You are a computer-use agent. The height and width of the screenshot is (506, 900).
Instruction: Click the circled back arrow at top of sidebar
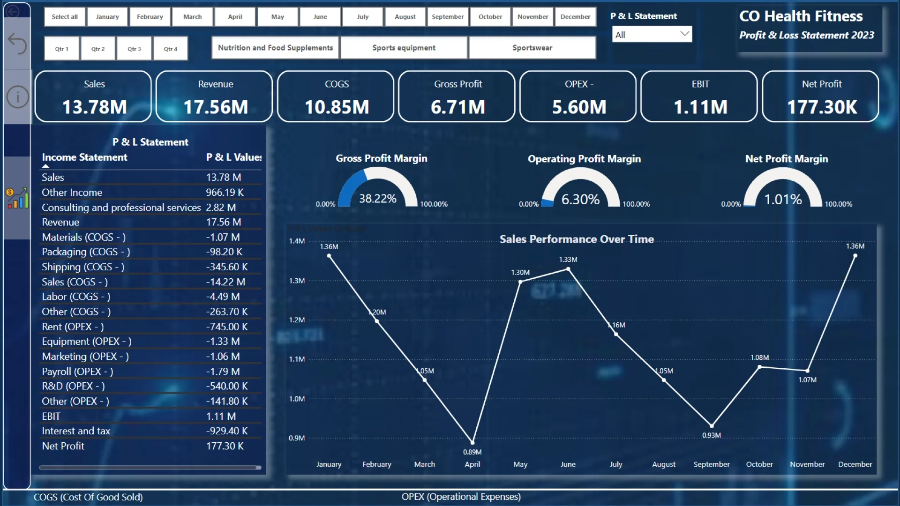[x=13, y=12]
